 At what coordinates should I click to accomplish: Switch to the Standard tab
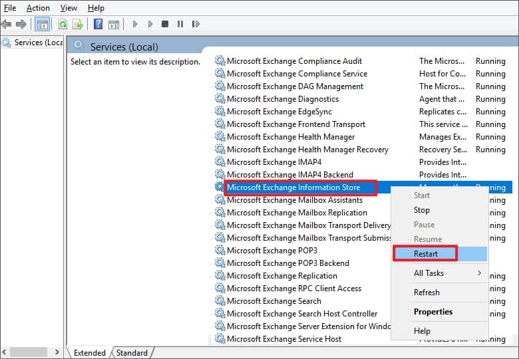coord(132,353)
